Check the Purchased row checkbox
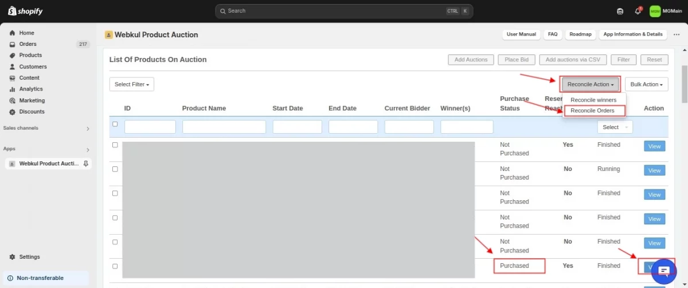The width and height of the screenshot is (688, 288). (x=115, y=266)
